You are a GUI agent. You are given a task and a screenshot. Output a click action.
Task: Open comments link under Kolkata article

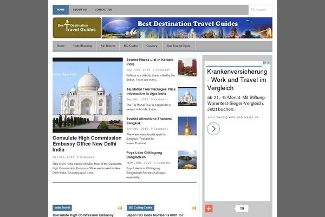pyautogui.click(x=161, y=70)
